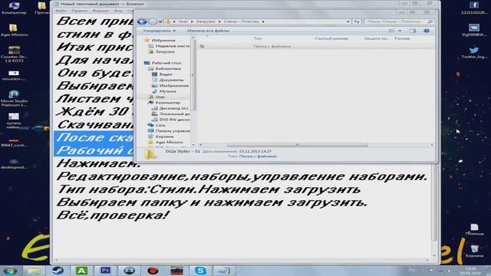Refresh the Explorer folder view
Viewport: 491px width, 276px height.
pos(357,21)
